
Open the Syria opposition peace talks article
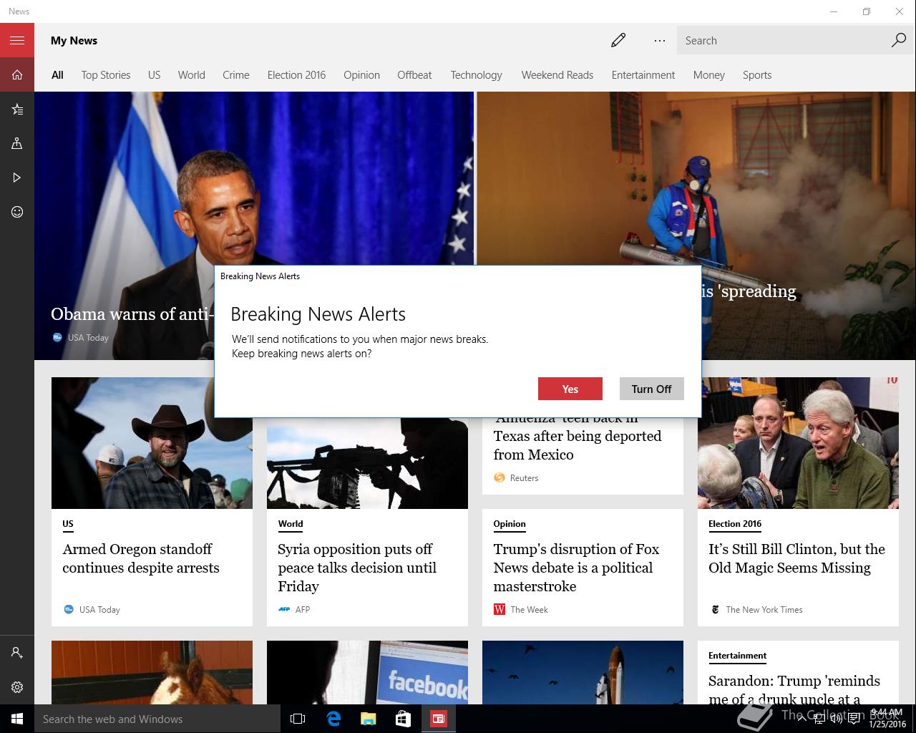coord(357,568)
